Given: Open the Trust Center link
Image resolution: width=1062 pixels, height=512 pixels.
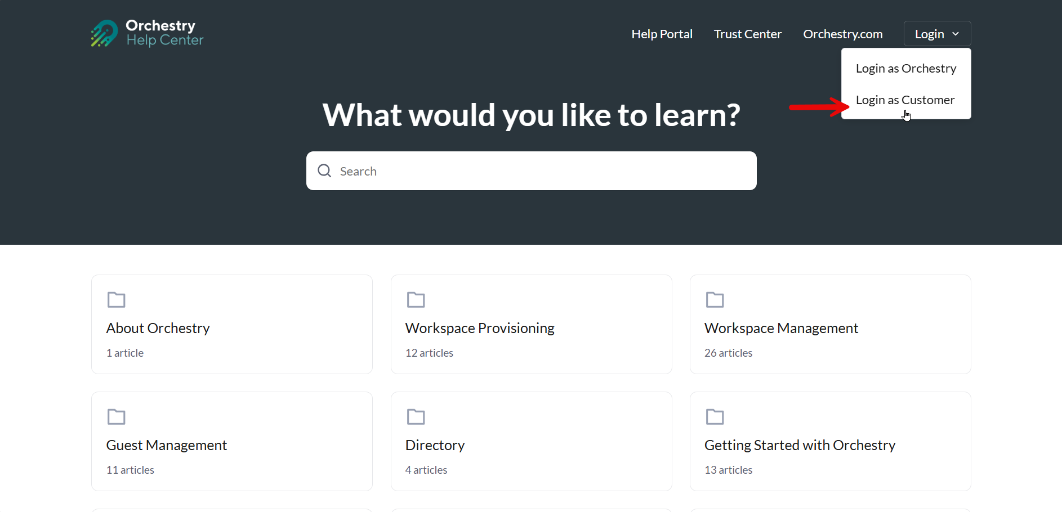Looking at the screenshot, I should pos(748,34).
